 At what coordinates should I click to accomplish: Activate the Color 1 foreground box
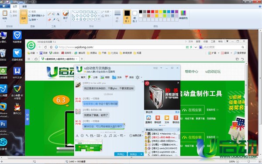pyautogui.click(x=127, y=17)
